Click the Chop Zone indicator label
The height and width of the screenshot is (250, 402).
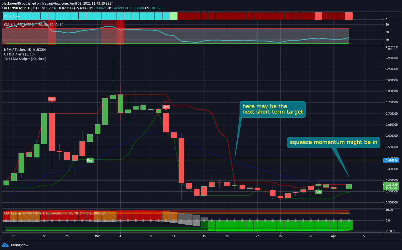pos(12,16)
